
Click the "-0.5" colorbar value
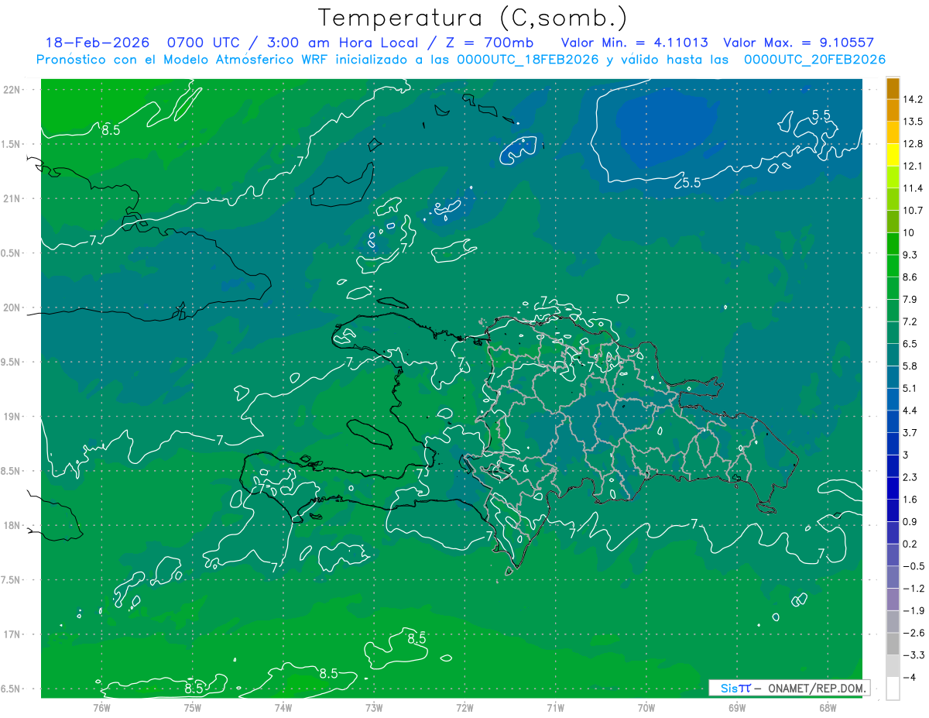click(x=914, y=566)
